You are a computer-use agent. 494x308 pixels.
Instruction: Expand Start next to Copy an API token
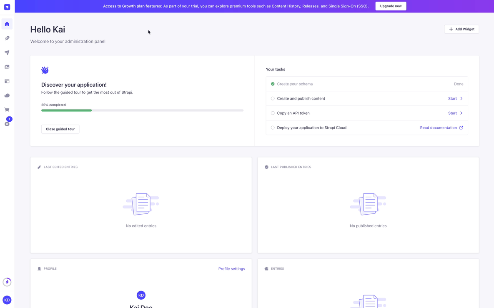[454, 113]
